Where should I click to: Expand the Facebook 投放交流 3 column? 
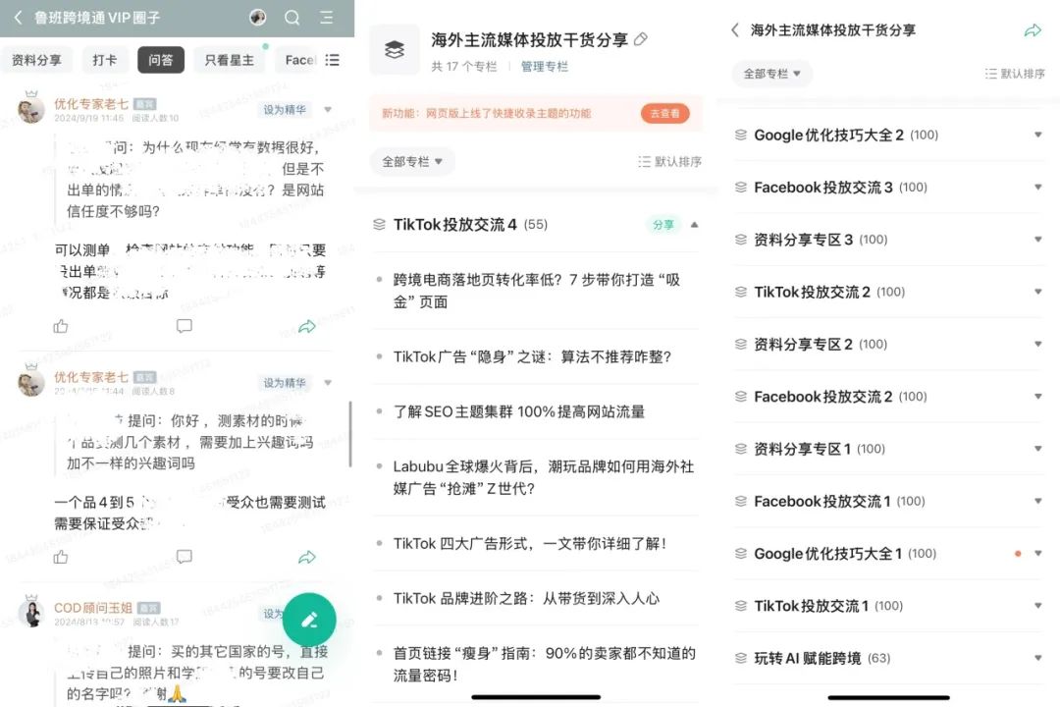[1037, 188]
